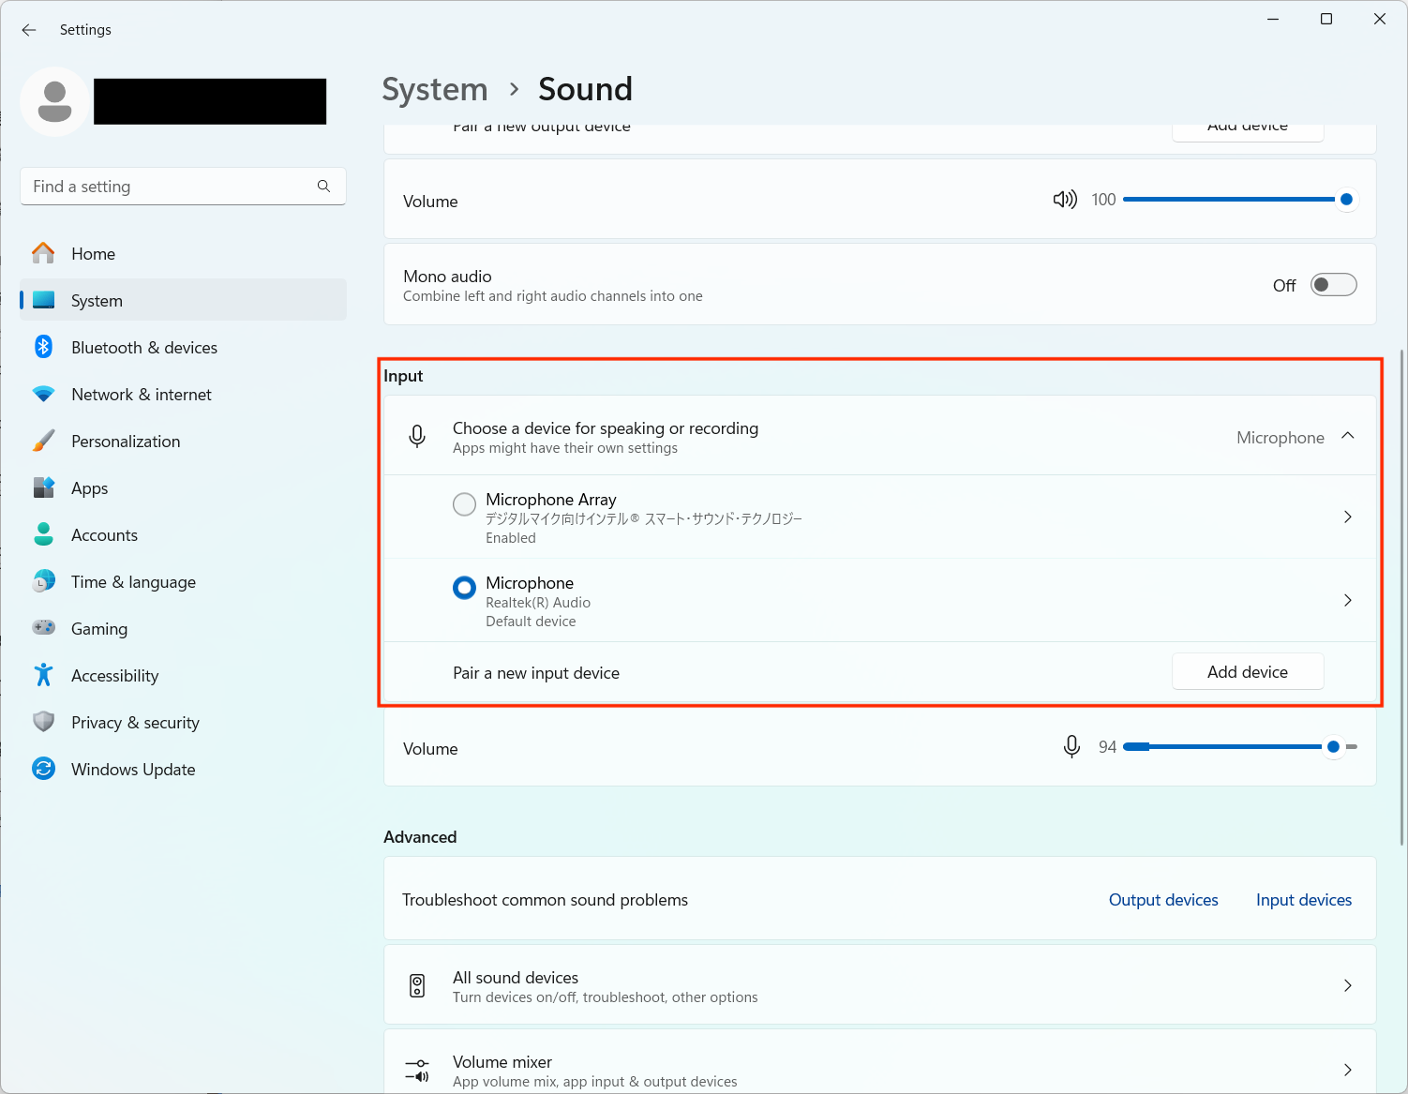
Task: Click the search magnifier icon
Action: [323, 187]
